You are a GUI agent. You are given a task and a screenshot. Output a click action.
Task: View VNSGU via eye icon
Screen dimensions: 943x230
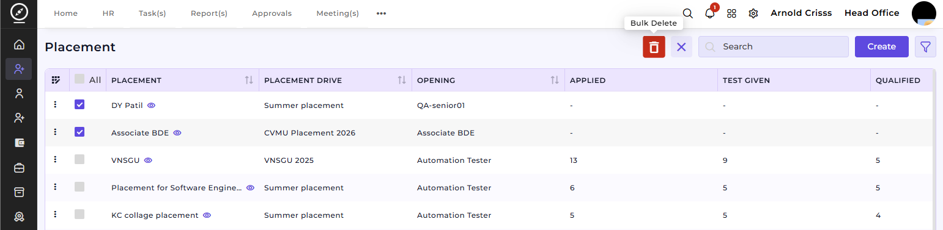pos(148,160)
